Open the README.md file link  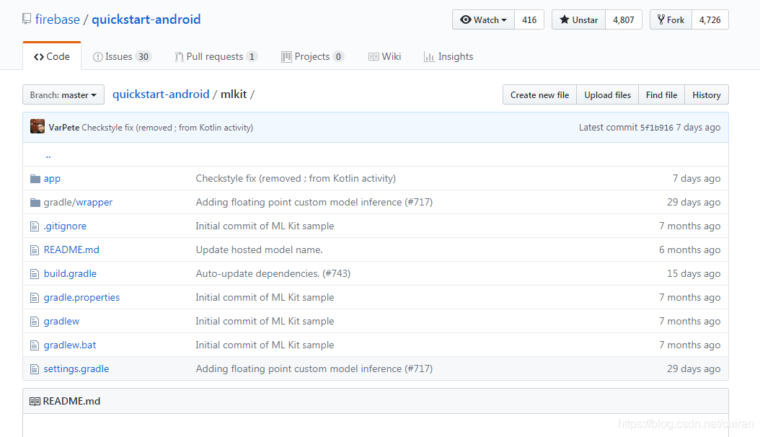71,250
